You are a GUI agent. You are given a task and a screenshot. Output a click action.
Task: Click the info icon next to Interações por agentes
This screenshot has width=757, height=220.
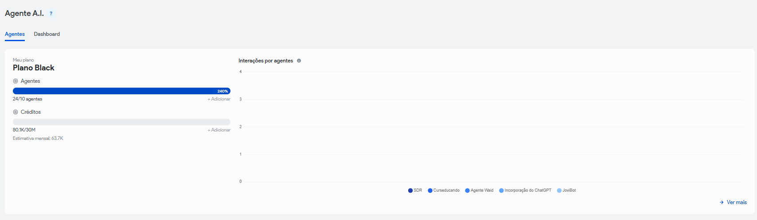coord(299,61)
